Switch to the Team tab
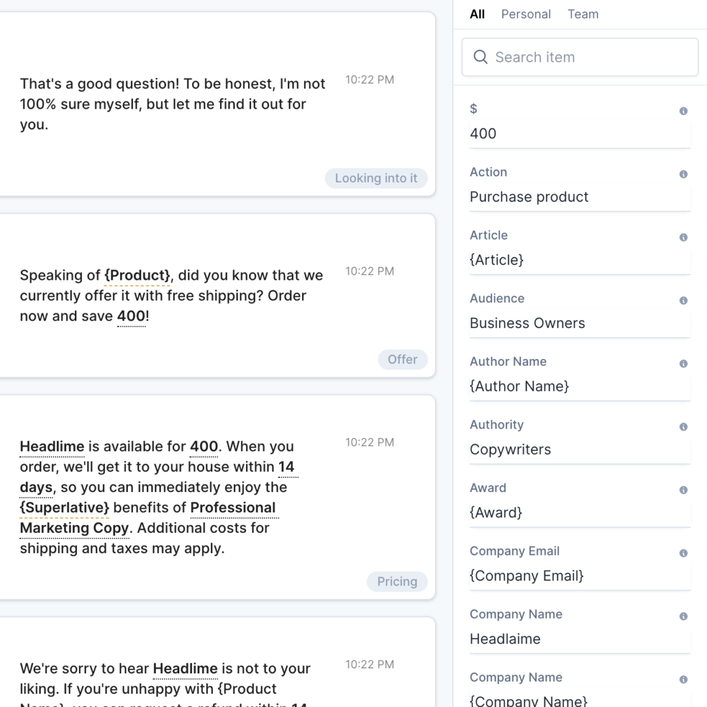The image size is (707, 707). point(583,14)
